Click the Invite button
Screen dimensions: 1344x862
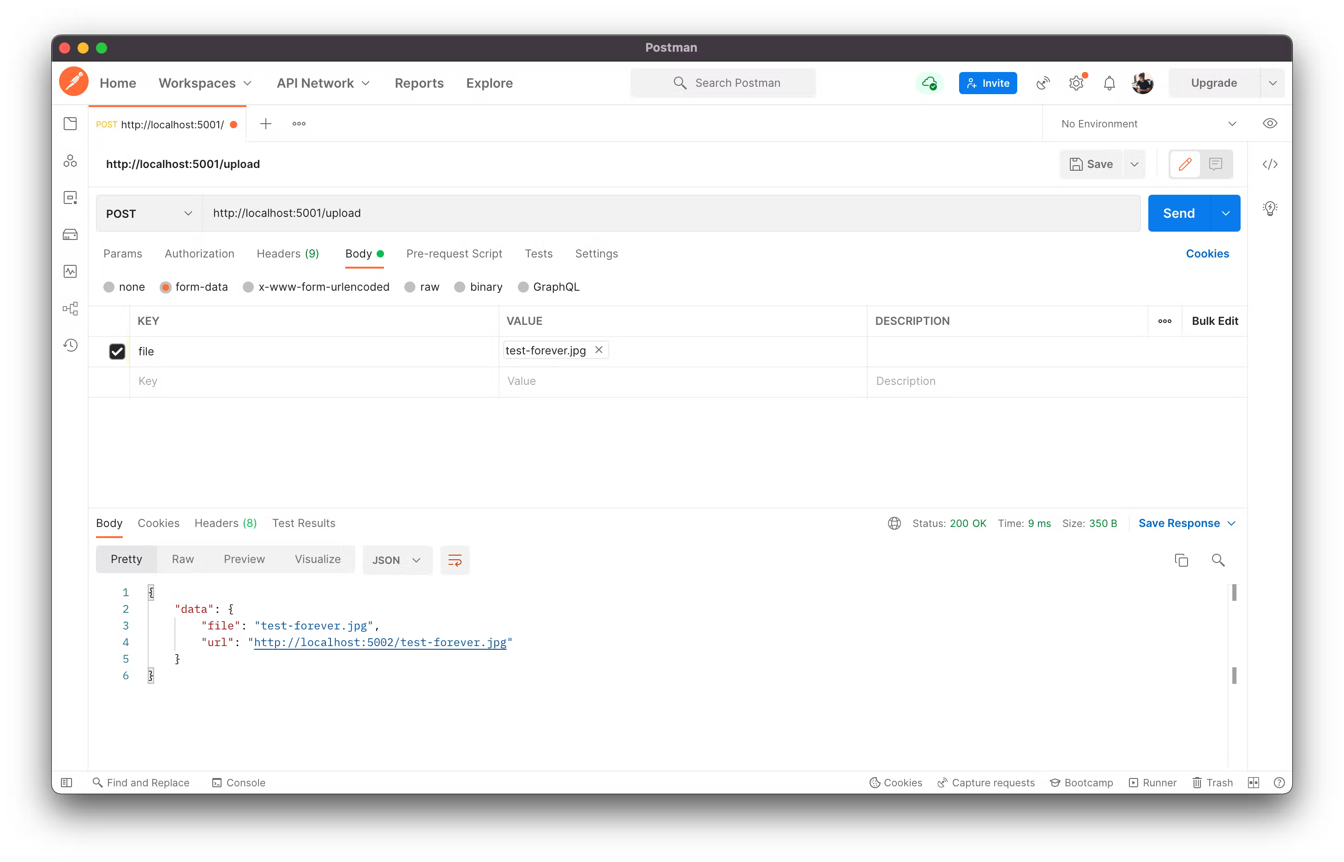click(987, 83)
